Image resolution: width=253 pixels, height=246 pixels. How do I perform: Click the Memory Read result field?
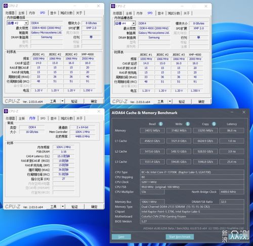pyautogui.click(x=152, y=131)
